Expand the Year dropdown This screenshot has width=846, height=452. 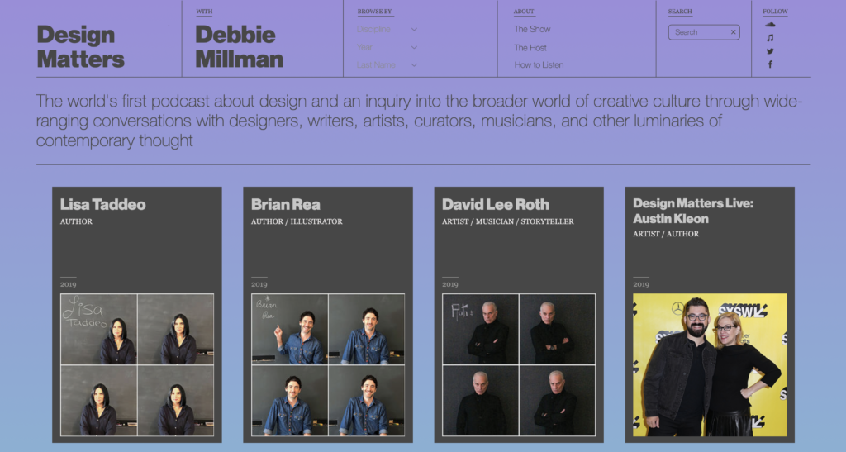click(x=387, y=47)
